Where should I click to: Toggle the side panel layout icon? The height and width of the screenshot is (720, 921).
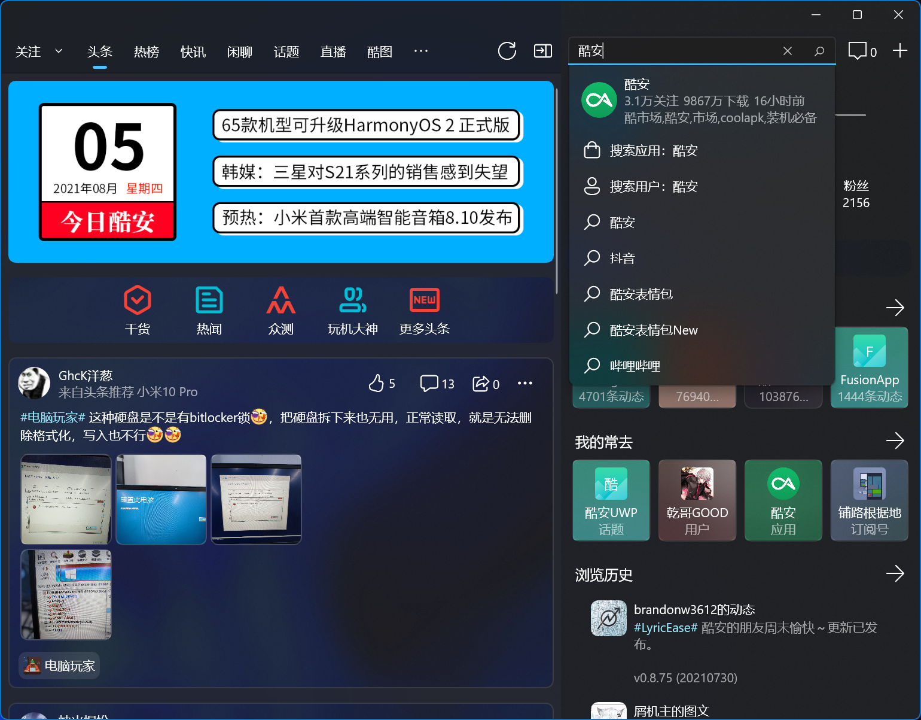pyautogui.click(x=542, y=51)
